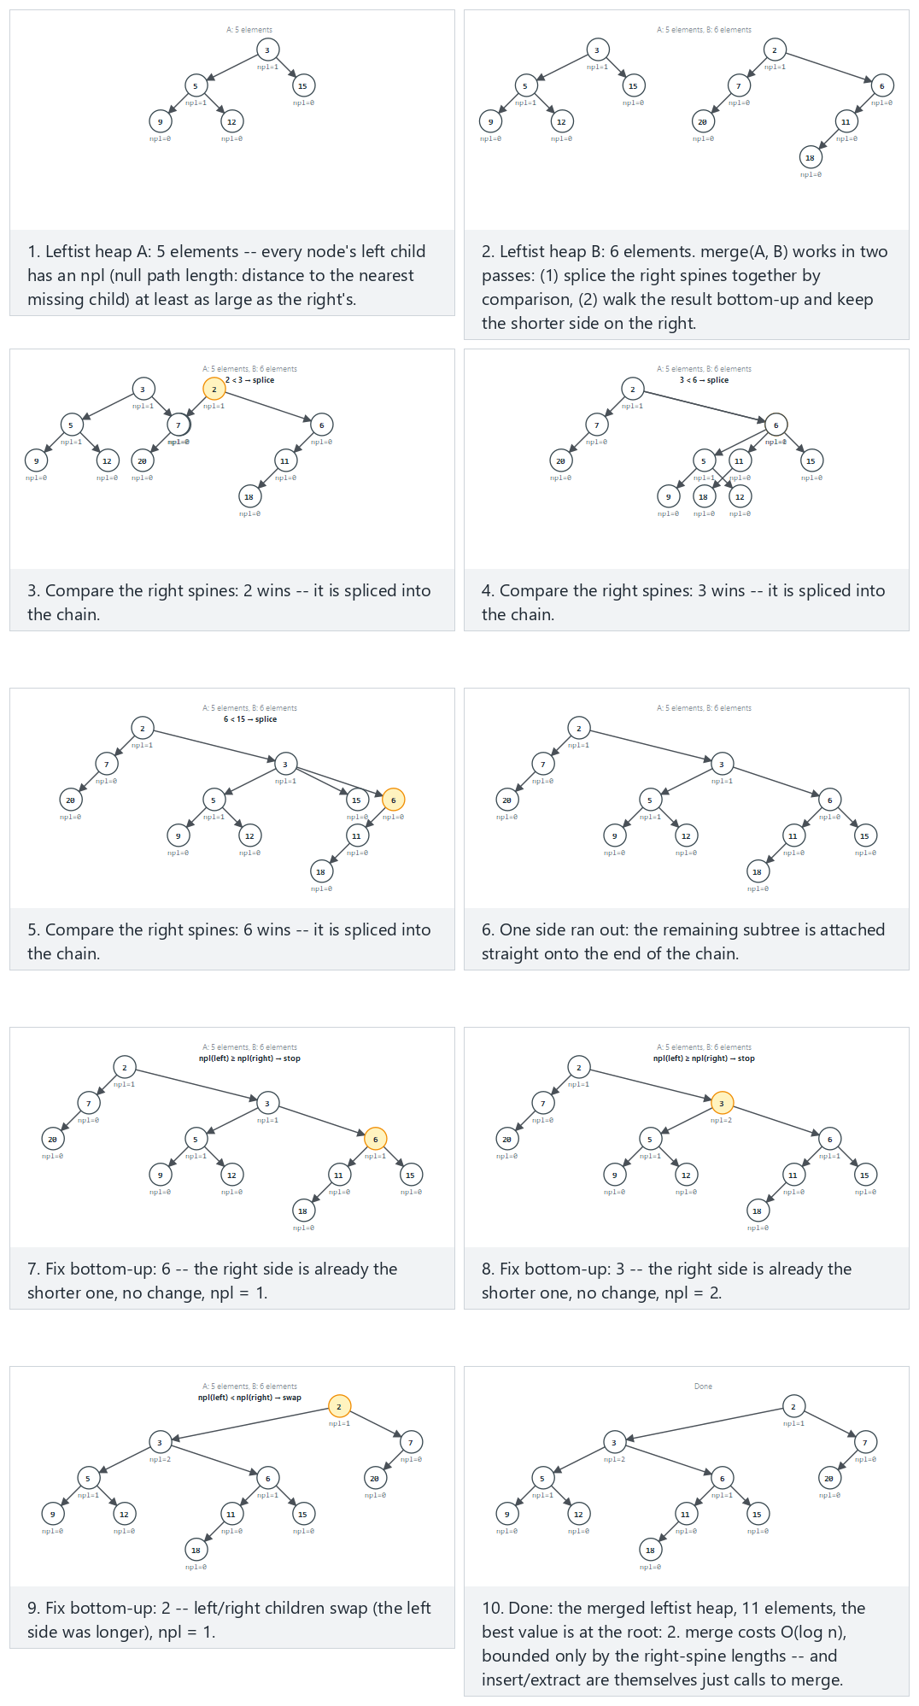Select node 15 in the step 4 diagram

click(811, 460)
